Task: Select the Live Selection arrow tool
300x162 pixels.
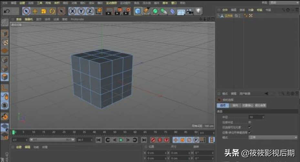Action: coord(26,11)
